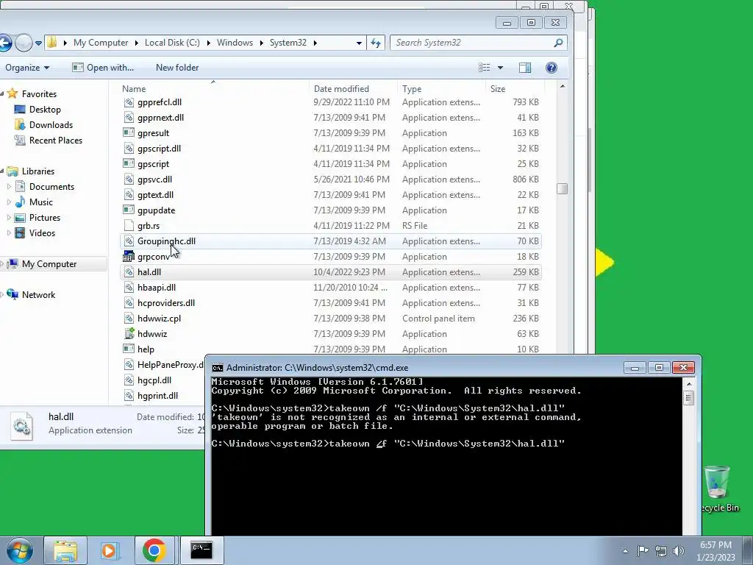This screenshot has height=565, width=753.
Task: Switch to cmd via taskbar button
Action: tap(201, 550)
